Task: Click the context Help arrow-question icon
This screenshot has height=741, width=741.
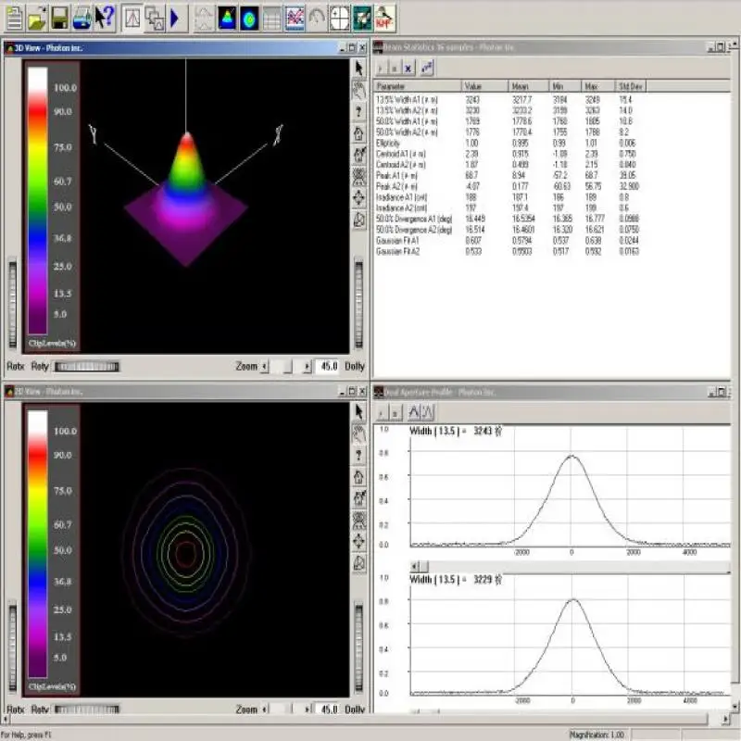Action: tap(105, 16)
